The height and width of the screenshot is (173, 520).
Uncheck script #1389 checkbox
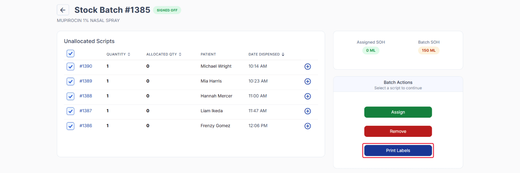click(x=70, y=82)
